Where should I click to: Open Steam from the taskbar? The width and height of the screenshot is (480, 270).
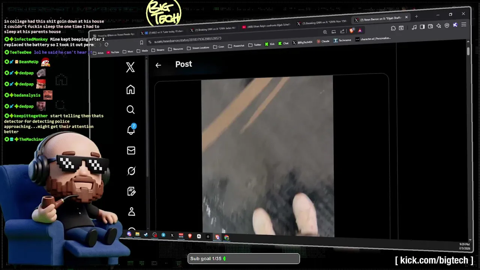(146, 235)
